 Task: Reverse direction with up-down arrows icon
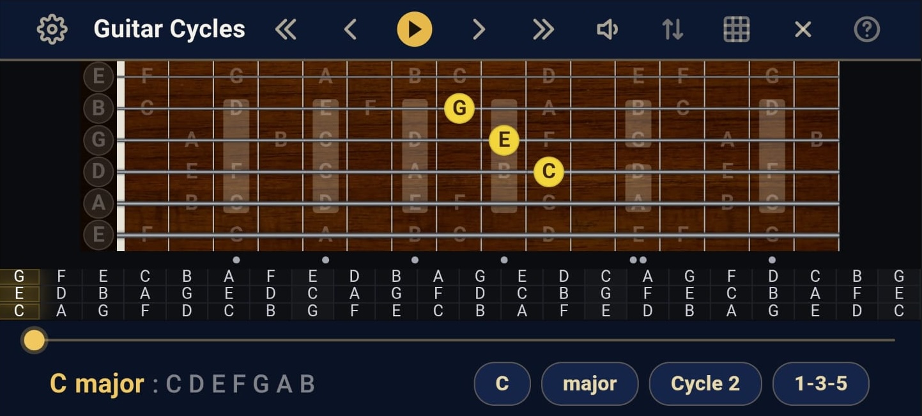tap(672, 29)
